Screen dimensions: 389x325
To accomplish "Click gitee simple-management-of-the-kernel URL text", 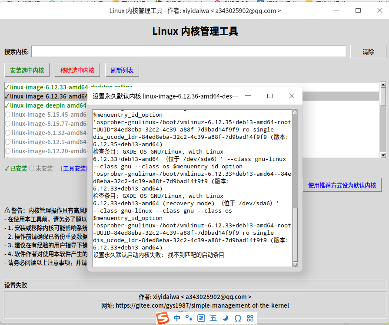I will (202, 305).
